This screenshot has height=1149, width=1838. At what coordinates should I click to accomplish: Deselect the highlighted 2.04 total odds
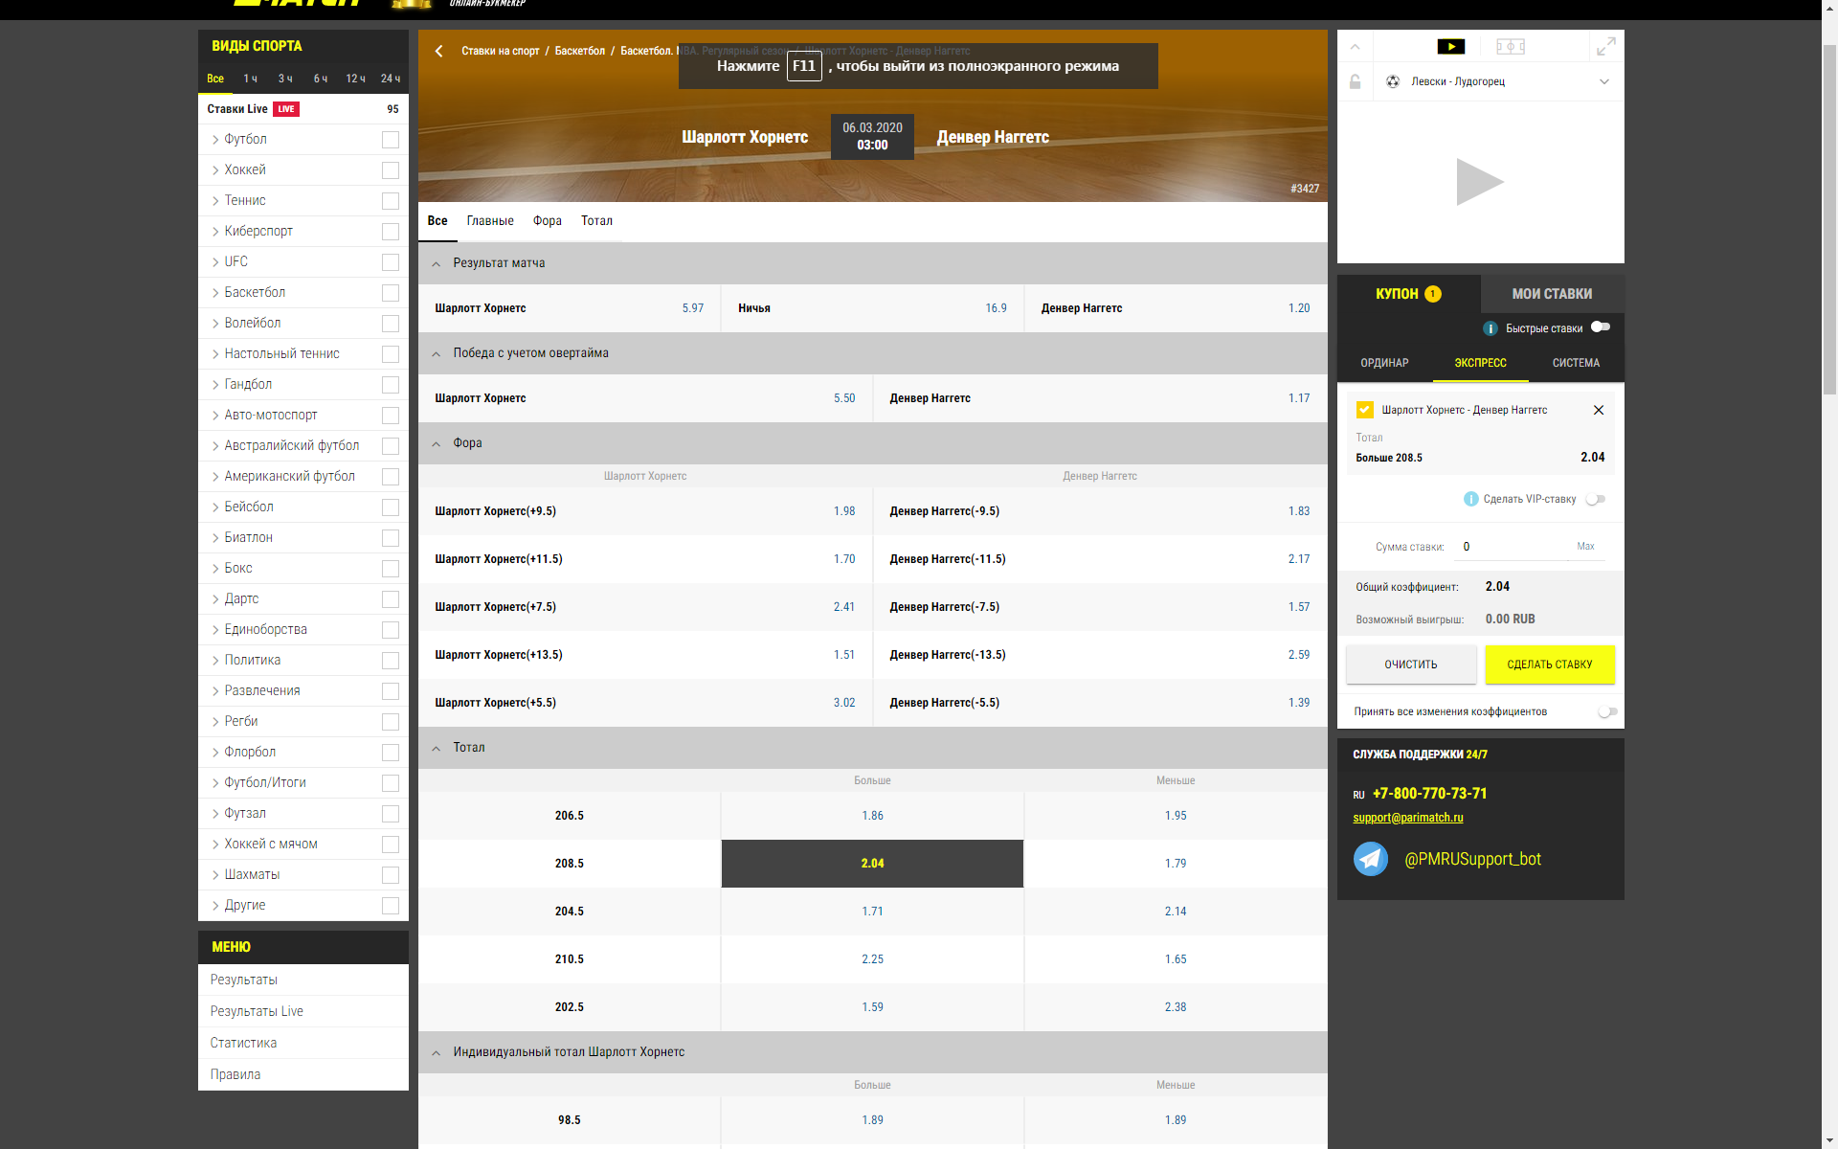point(872,864)
